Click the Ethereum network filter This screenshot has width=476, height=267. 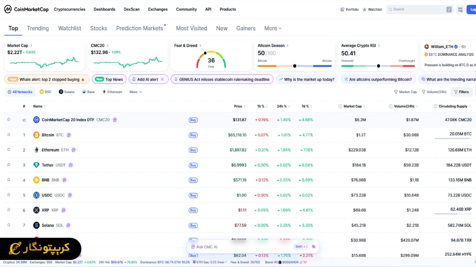click(x=112, y=92)
